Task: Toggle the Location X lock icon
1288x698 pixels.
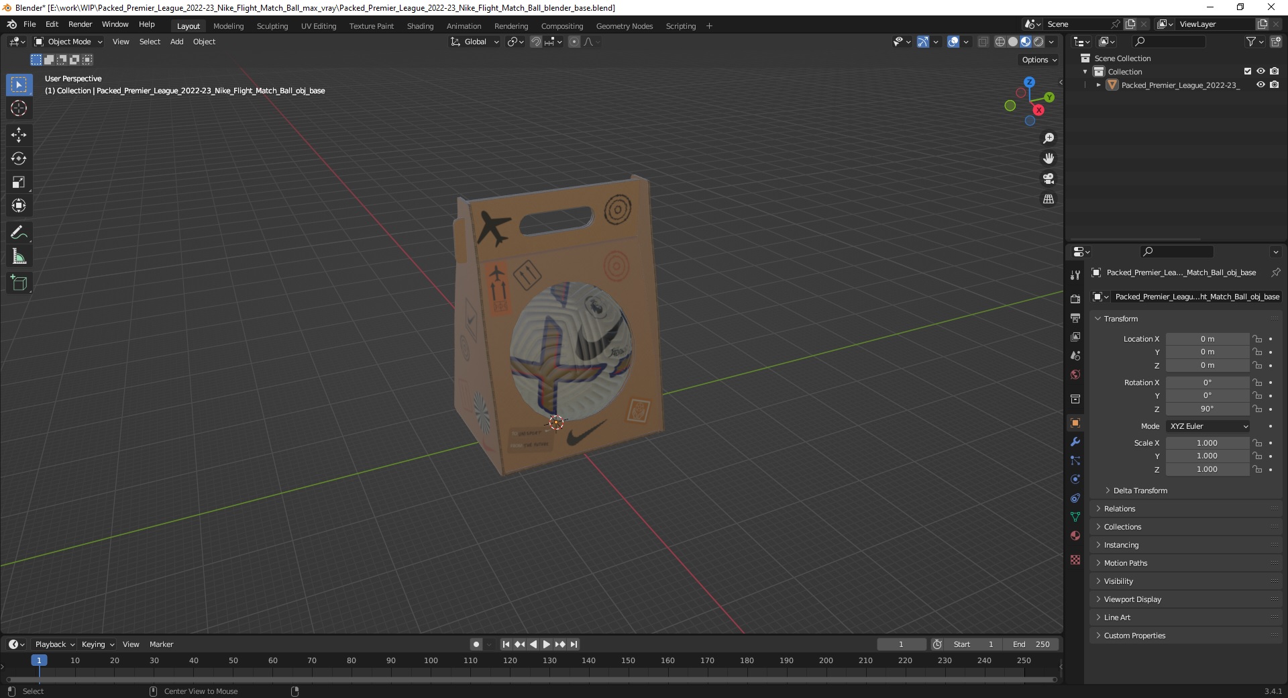Action: point(1258,339)
